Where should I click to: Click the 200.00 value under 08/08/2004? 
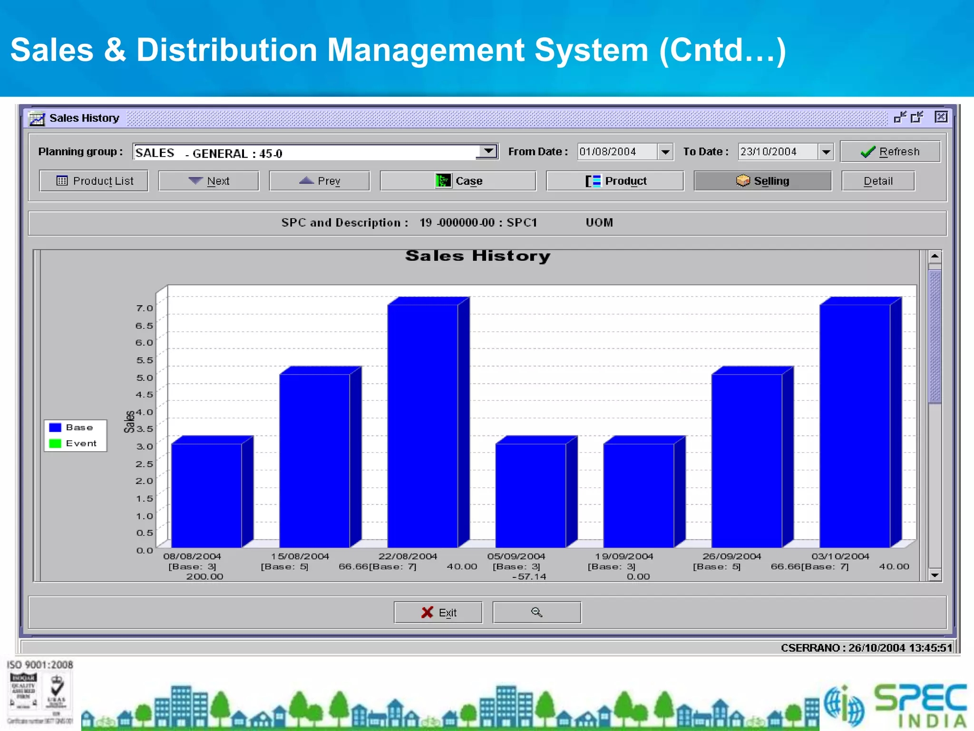tap(205, 577)
